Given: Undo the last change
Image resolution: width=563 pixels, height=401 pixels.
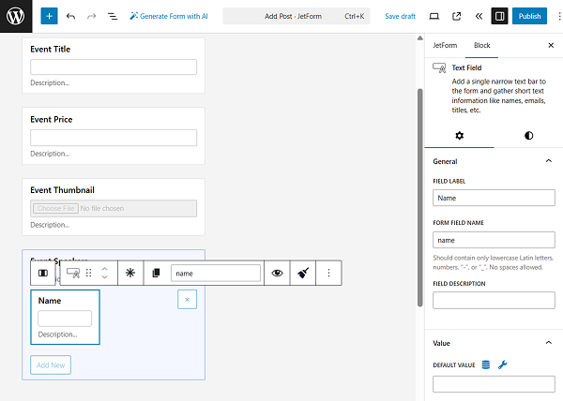Looking at the screenshot, I should pyautogui.click(x=70, y=16).
